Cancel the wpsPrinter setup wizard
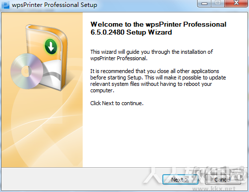Viewport: 249px width, 192px height. [x=223, y=180]
